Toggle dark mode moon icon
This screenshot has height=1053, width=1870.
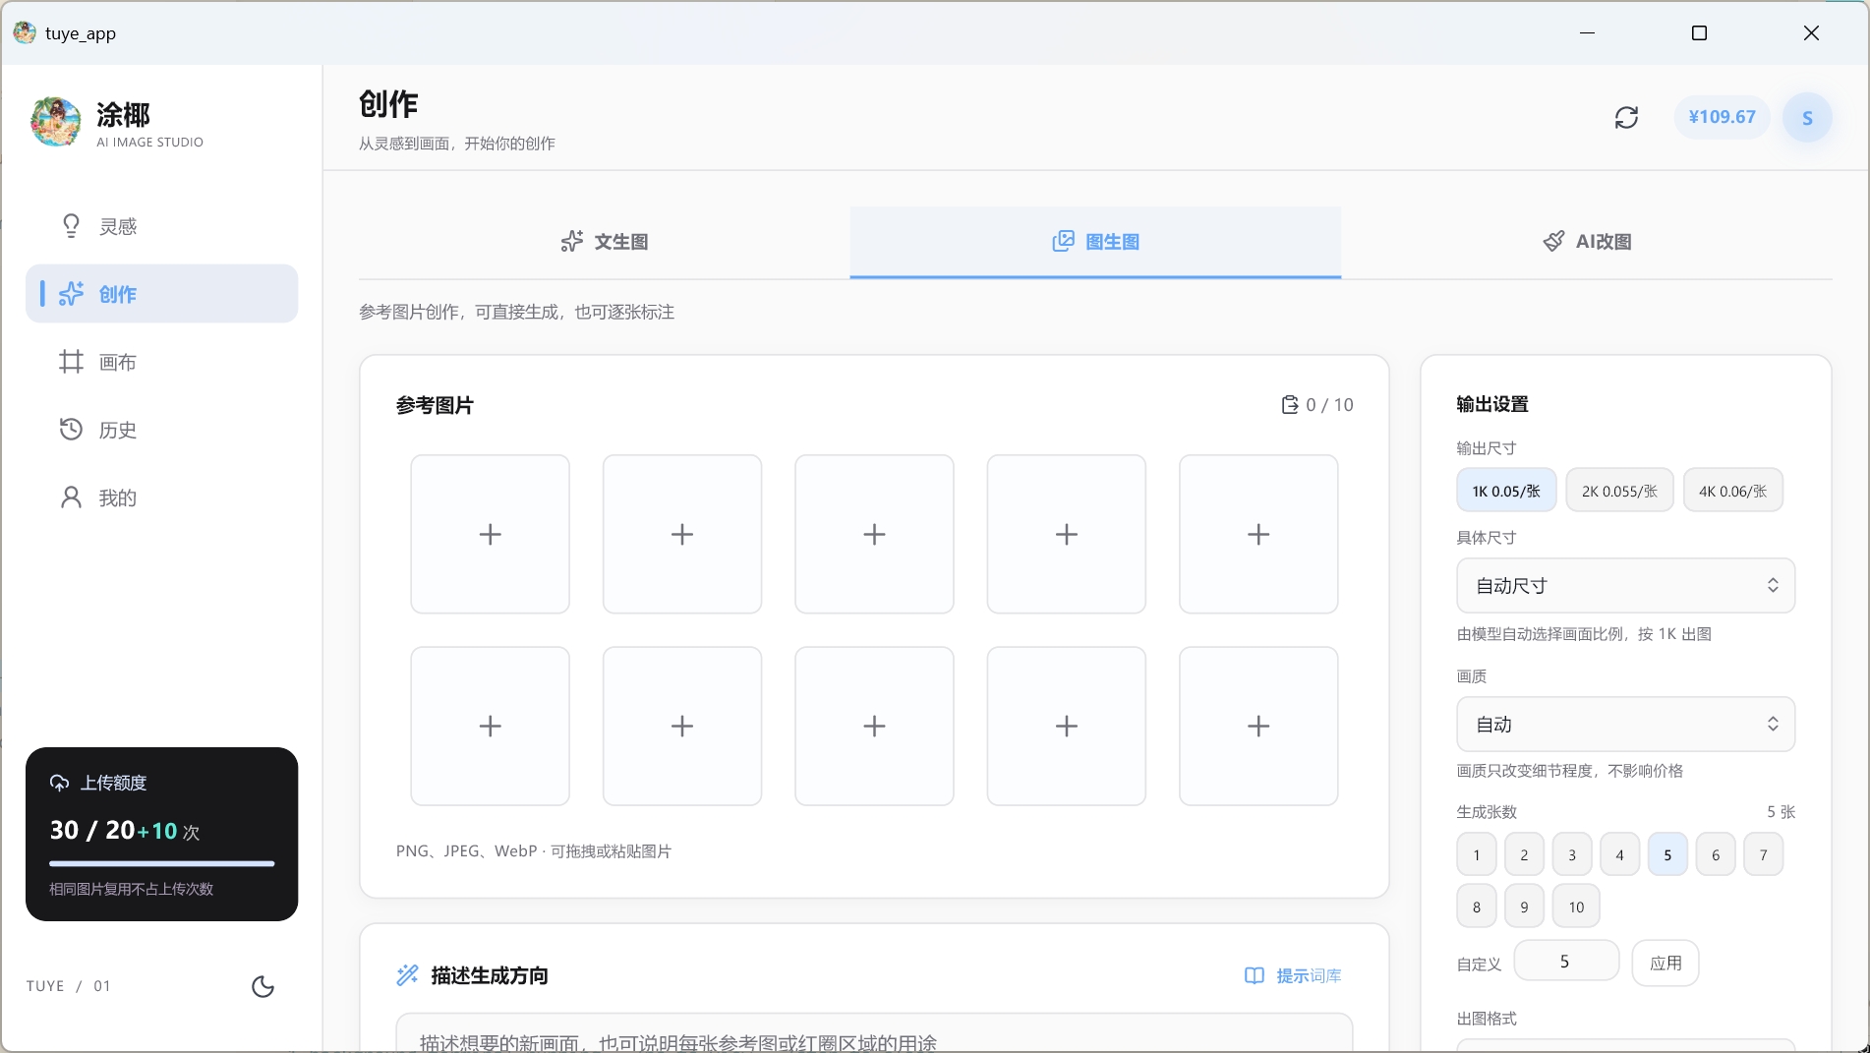pyautogui.click(x=263, y=986)
